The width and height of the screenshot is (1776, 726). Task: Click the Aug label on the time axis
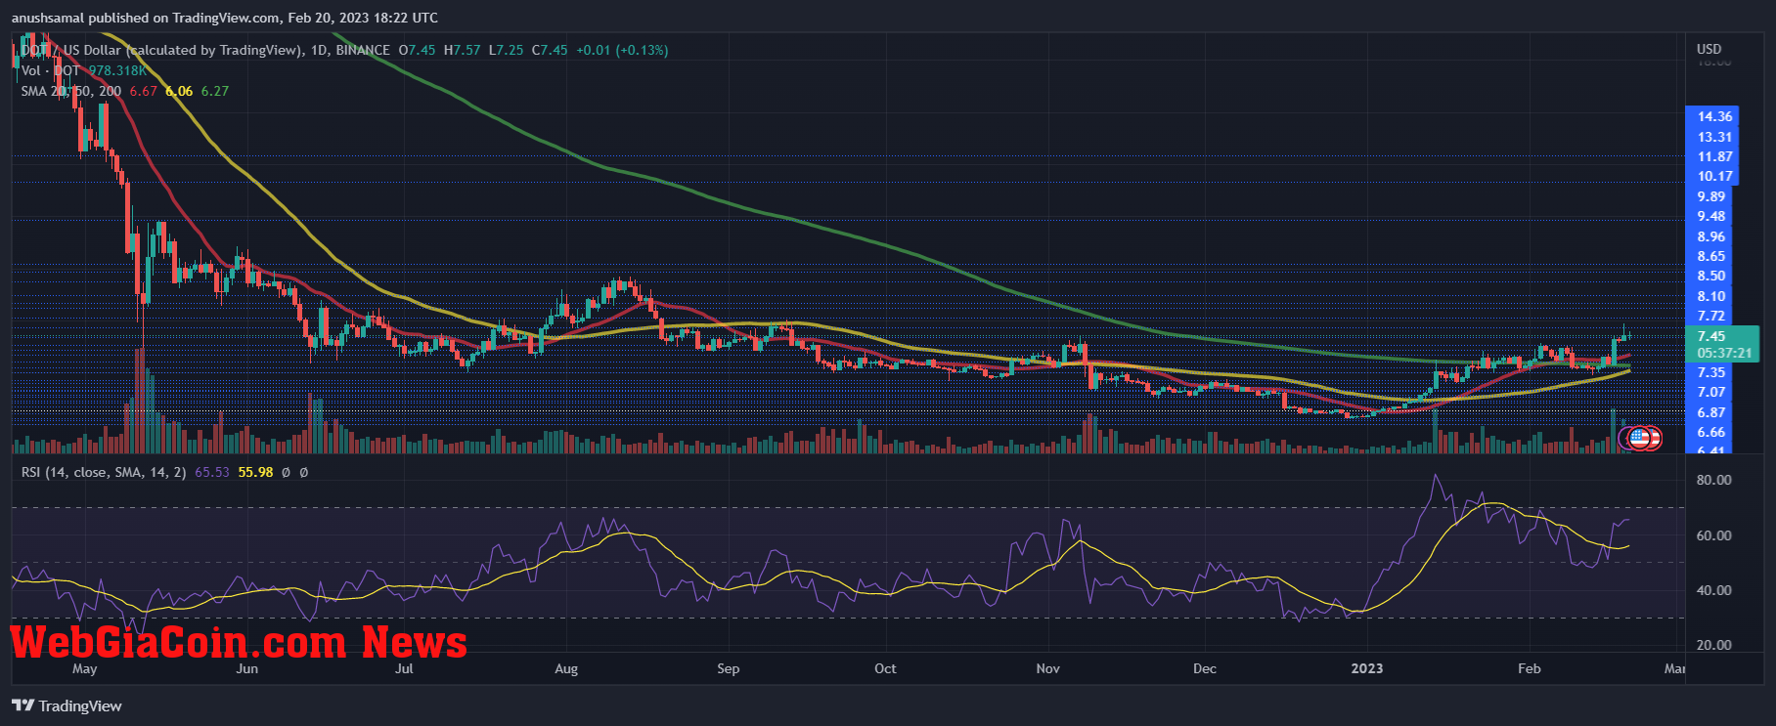[x=566, y=668]
